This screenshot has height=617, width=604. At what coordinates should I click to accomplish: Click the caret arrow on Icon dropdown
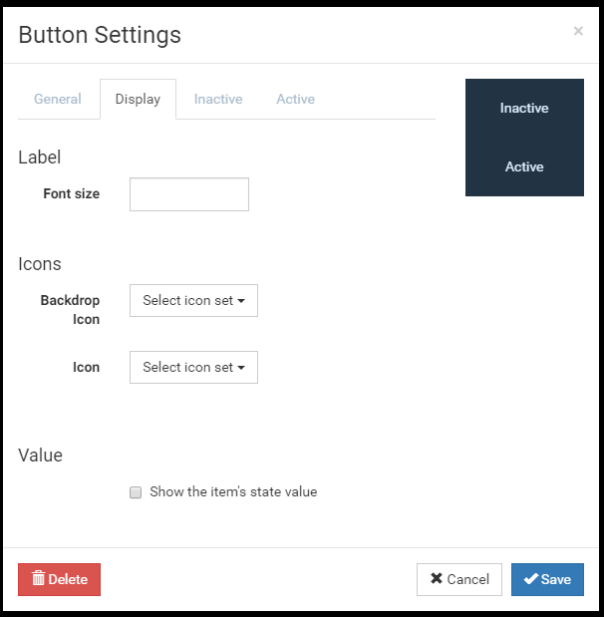coord(241,368)
